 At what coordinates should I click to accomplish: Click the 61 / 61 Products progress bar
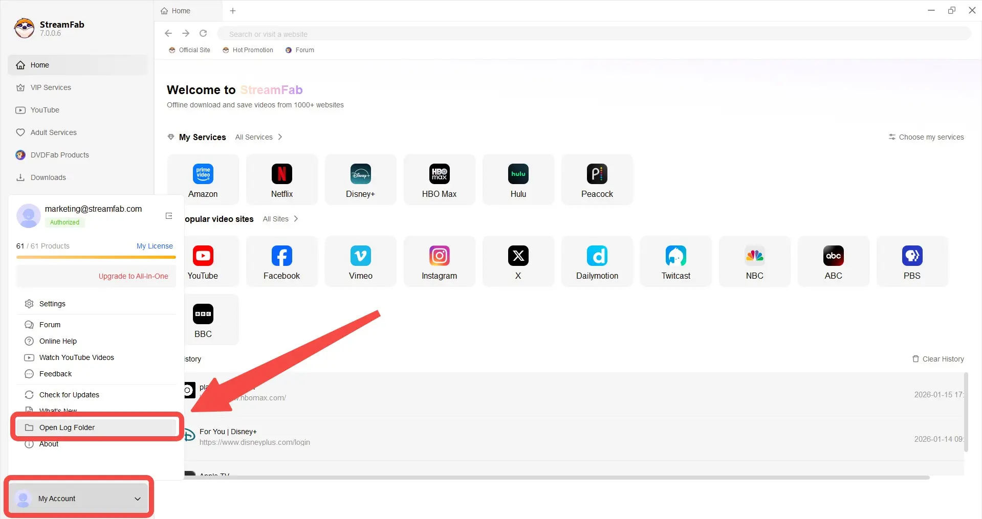click(96, 257)
